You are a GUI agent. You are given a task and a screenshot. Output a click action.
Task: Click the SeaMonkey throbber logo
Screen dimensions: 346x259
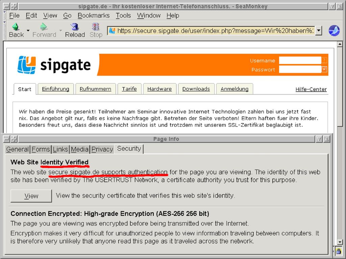point(334,30)
